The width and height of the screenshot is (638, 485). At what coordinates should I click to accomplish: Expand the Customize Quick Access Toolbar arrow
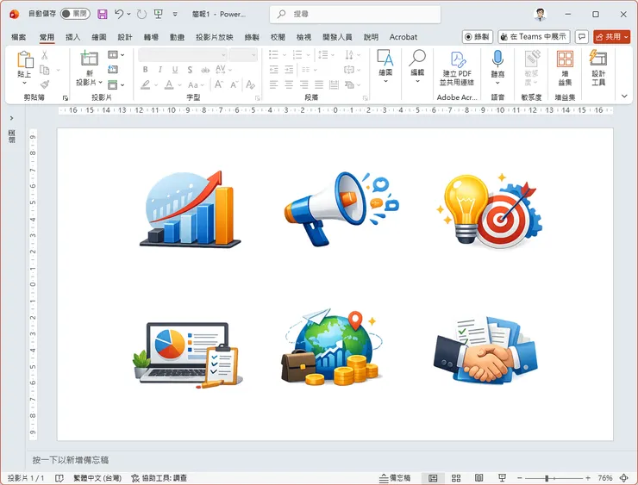click(175, 15)
